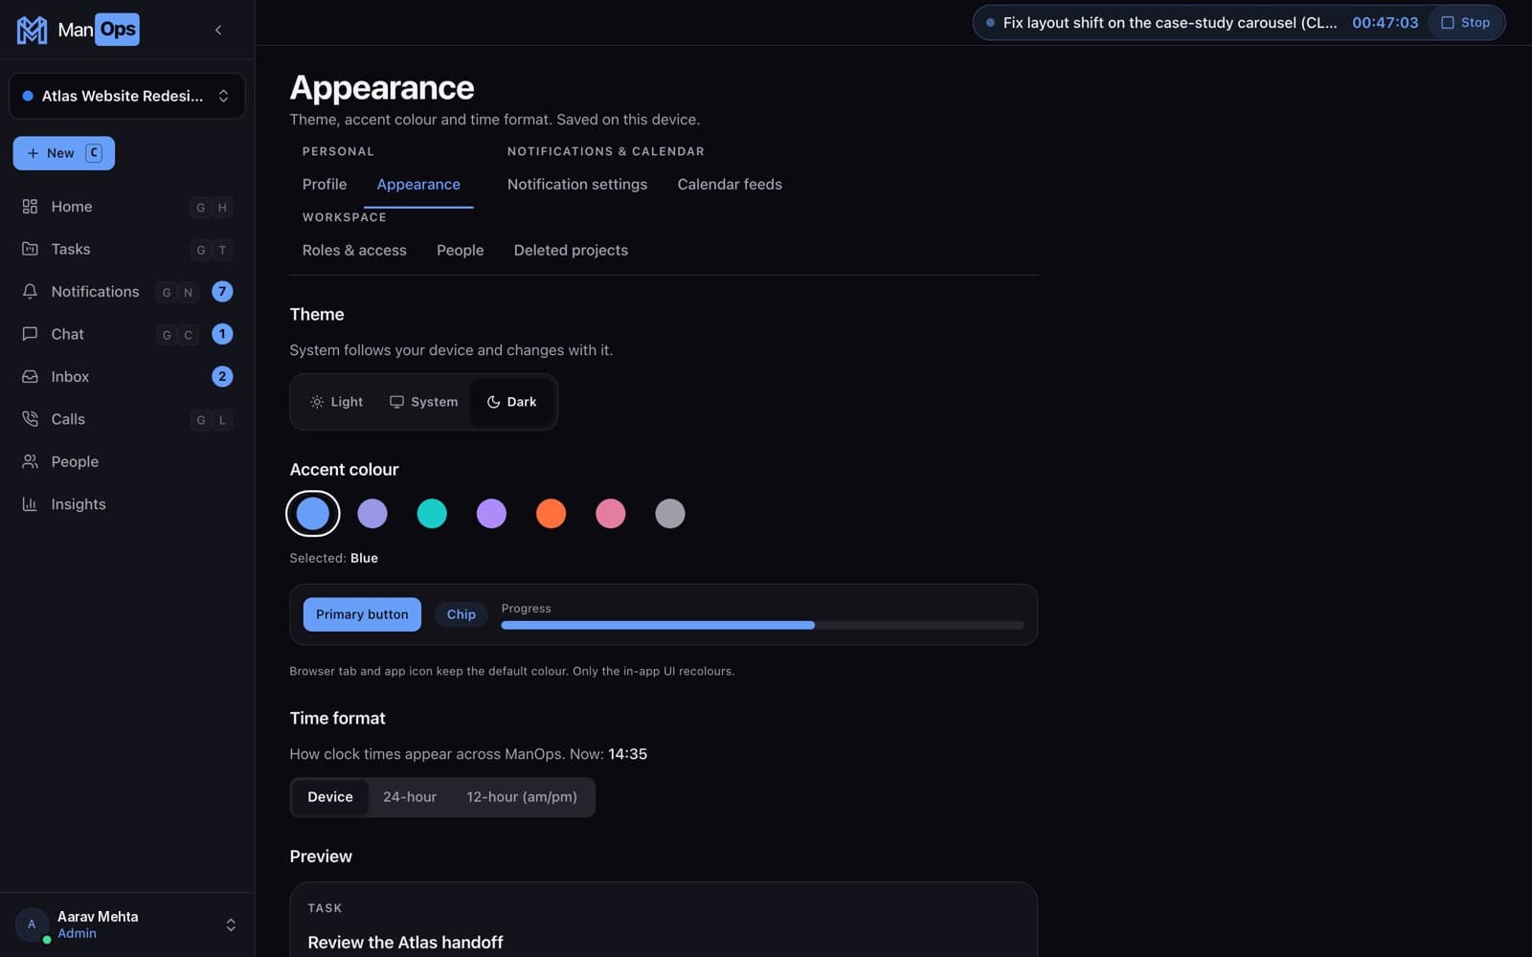The height and width of the screenshot is (957, 1532).
Task: Collapse the sidebar with the chevron
Action: (218, 30)
